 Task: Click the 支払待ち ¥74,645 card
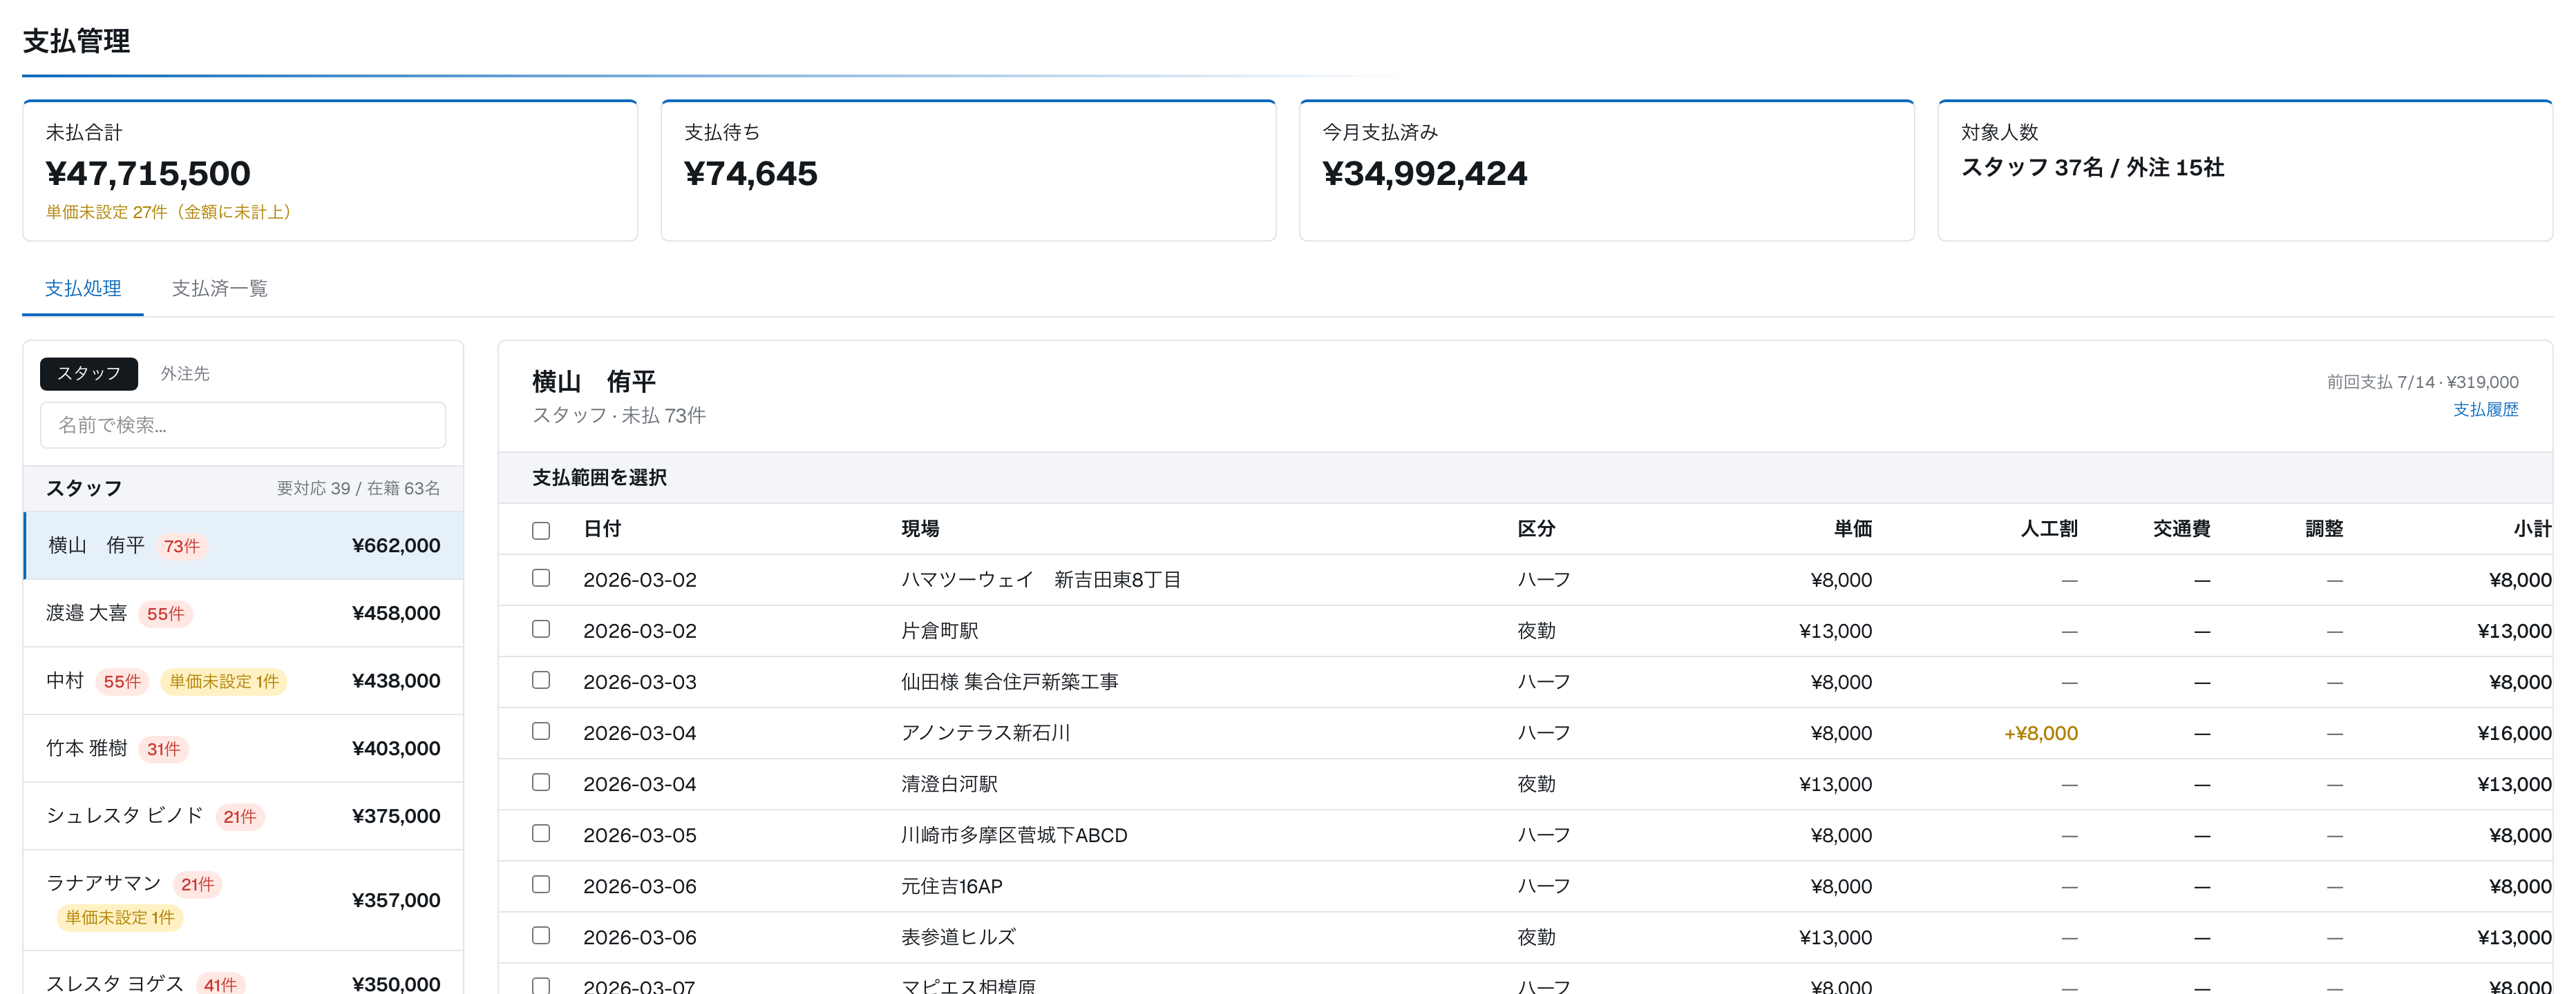point(968,170)
